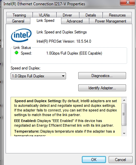This screenshot has height=165, width=136.
Task: Select the Driver tab
Action: 67,15
